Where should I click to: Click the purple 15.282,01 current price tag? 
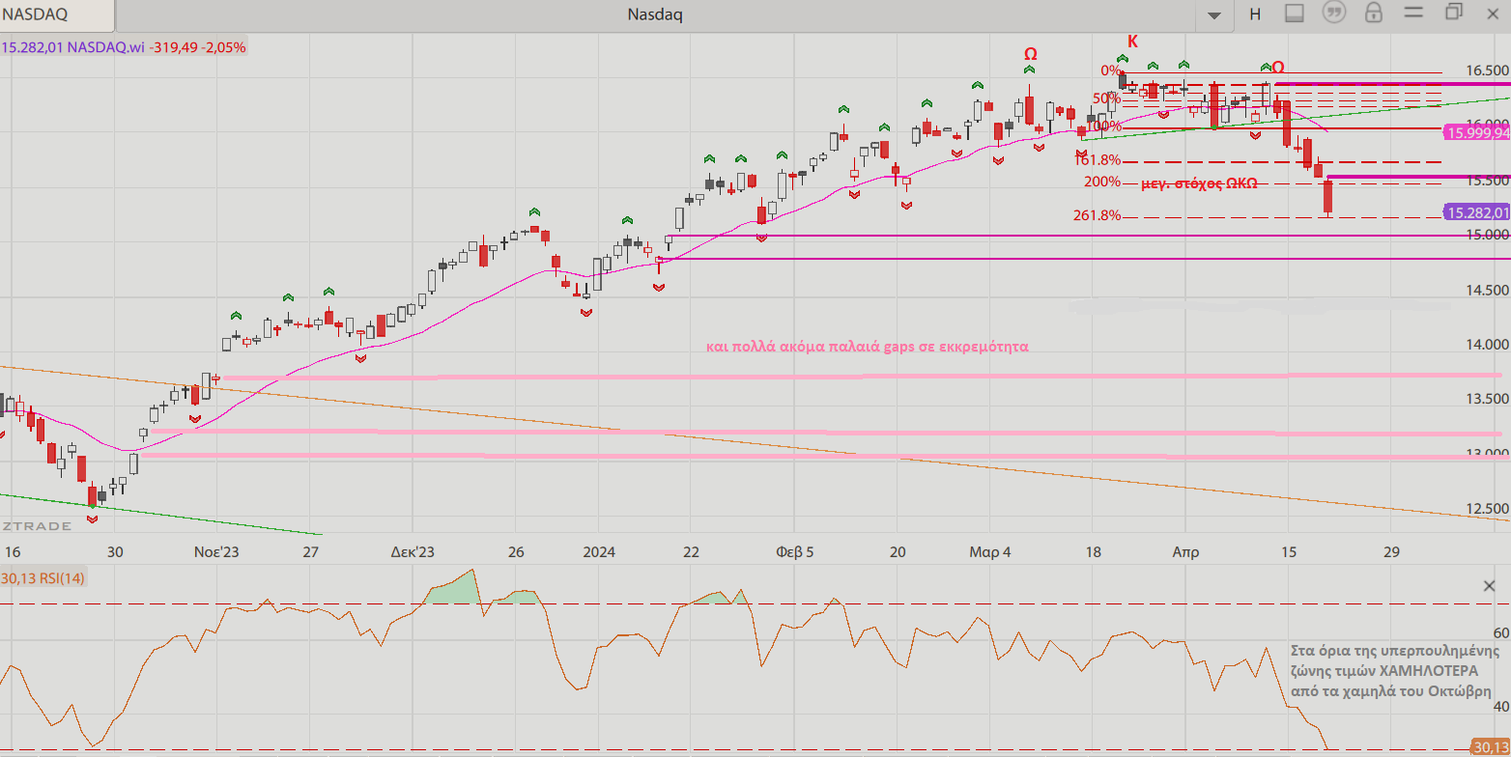click(x=1475, y=212)
